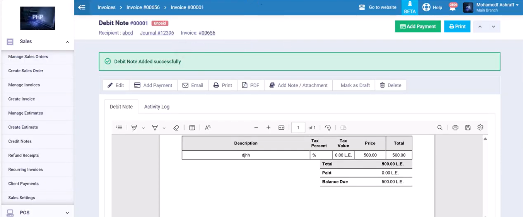Viewport: 523px width, 217px height.
Task: Open the notifications bell with 3800 badge
Action: tap(453, 7)
